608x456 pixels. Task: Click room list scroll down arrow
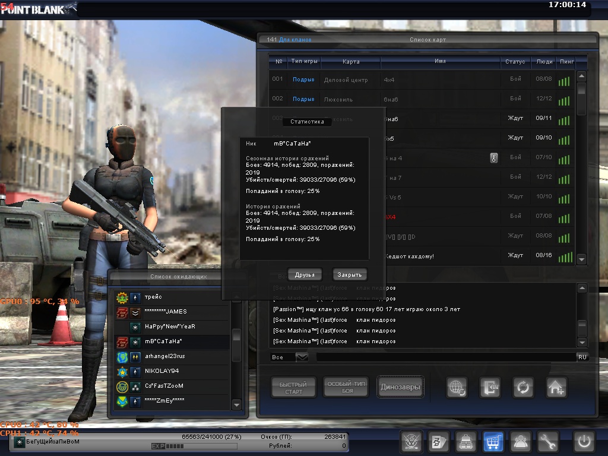click(581, 259)
